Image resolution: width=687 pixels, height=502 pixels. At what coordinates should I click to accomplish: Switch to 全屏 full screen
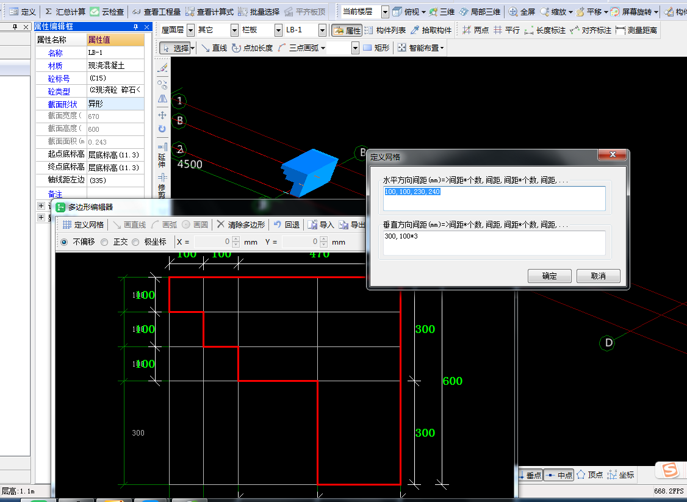pyautogui.click(x=522, y=12)
